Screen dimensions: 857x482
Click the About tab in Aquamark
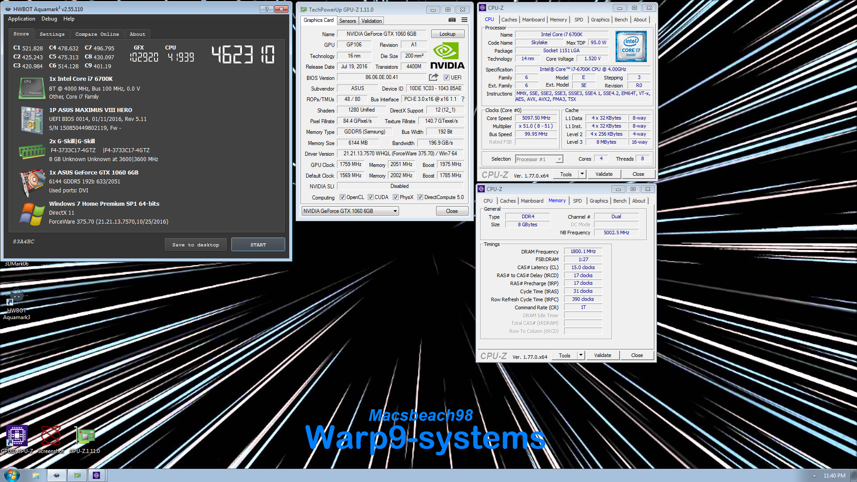coord(137,34)
